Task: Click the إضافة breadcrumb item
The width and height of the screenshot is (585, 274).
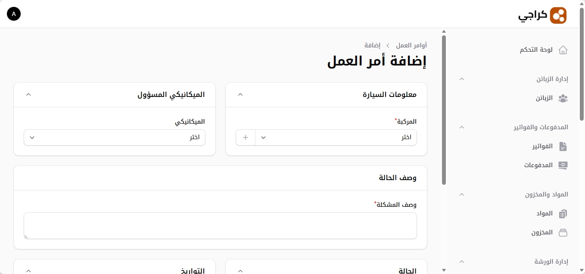Action: coord(372,45)
